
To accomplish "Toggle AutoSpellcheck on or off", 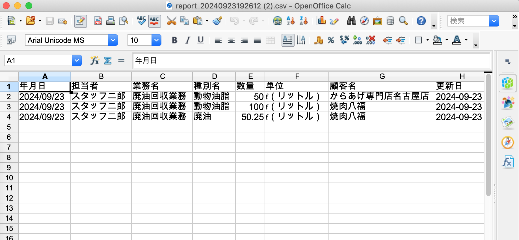I will 154,21.
